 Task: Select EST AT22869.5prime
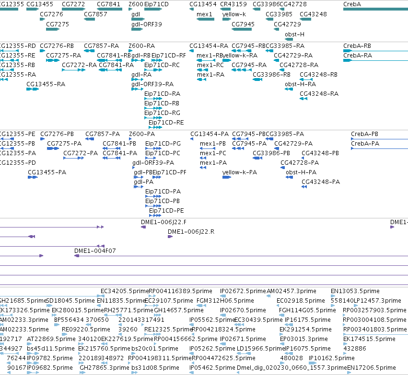(51, 340)
